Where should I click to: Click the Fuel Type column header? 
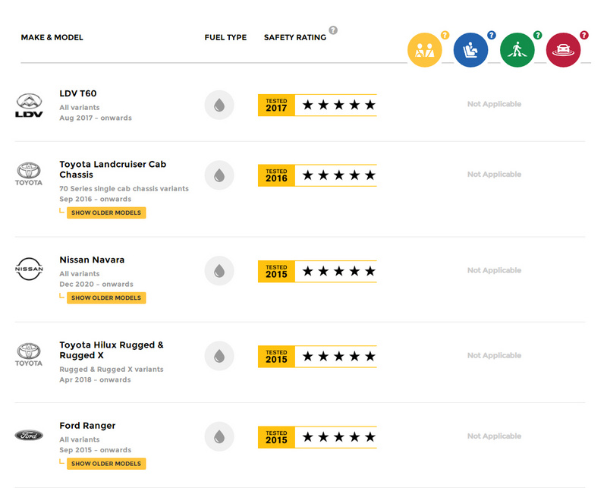point(225,38)
